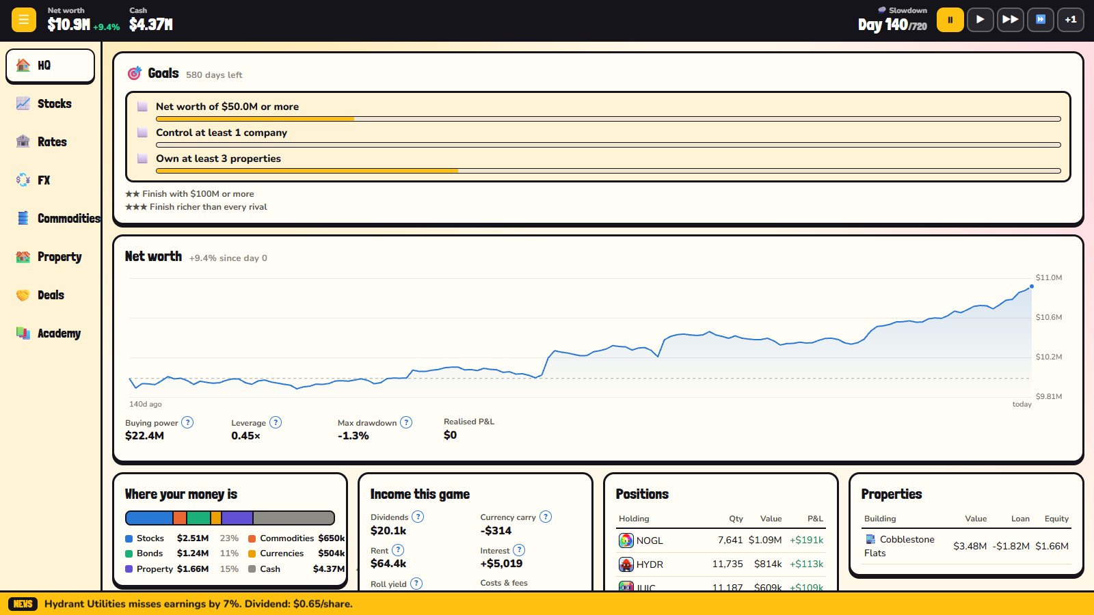Click the Control company progress bar
Viewport: 1094px width, 615px height.
pos(609,145)
